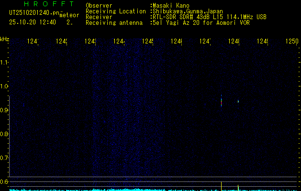Select the 1250 time marker

(292, 41)
